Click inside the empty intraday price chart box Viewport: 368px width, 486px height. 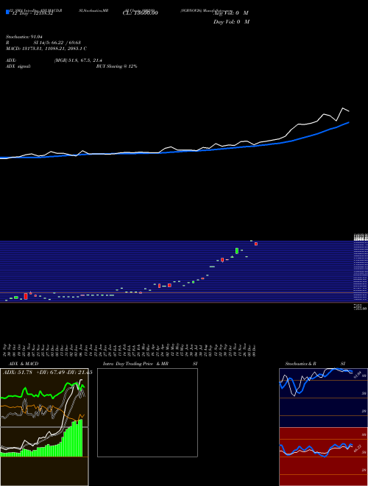coord(147,412)
